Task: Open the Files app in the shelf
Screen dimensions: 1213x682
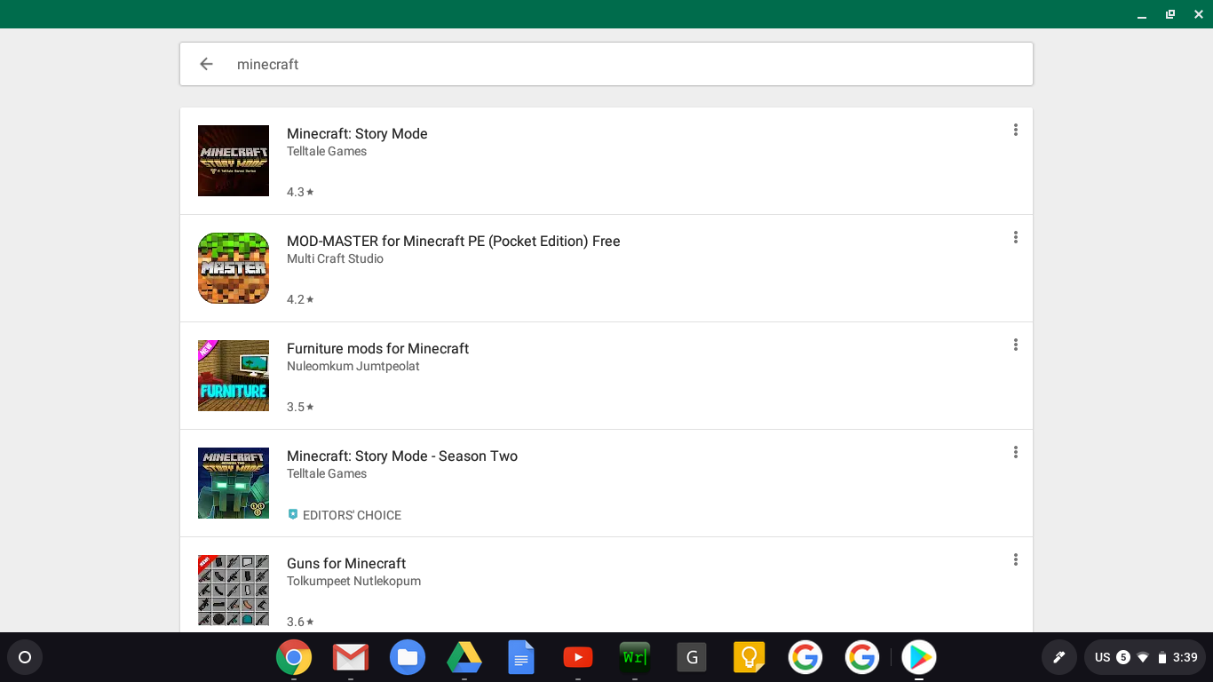Action: pos(408,657)
